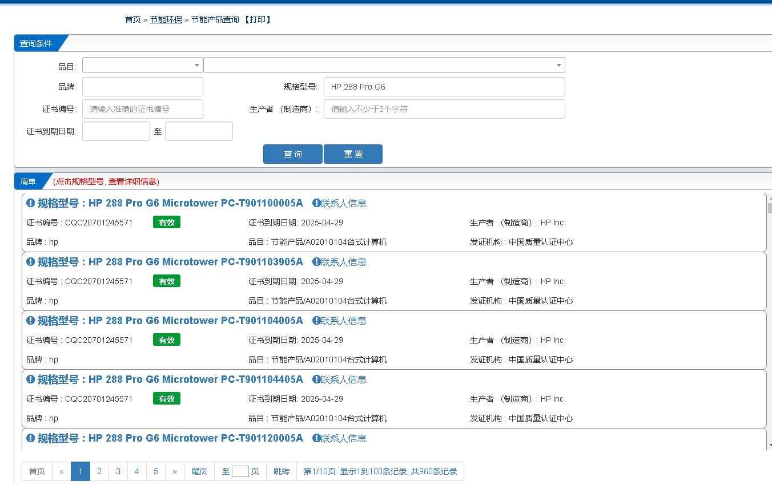The image size is (772, 485).
Task: Go to 首页 first page in pagination
Action: [x=37, y=471]
